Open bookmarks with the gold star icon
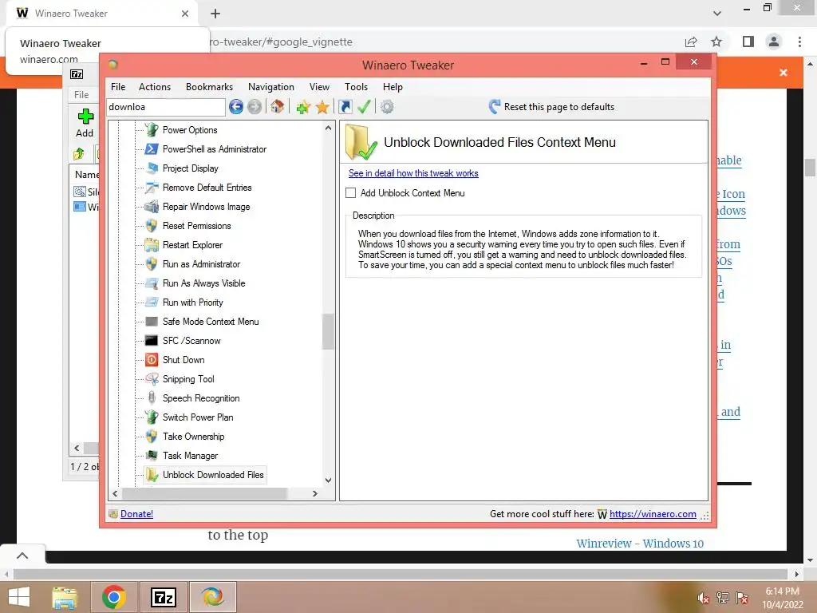This screenshot has height=613, width=817. [x=322, y=108]
